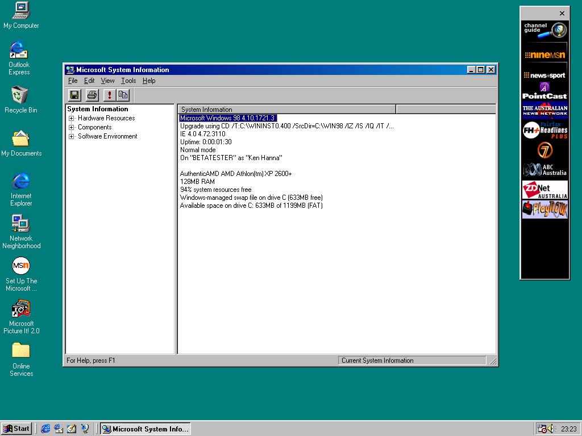Screen dimensions: 582x436
Task: Open the Edit menu
Action: pos(89,81)
